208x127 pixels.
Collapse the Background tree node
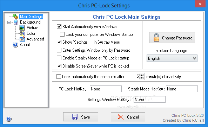(x=9, y=22)
